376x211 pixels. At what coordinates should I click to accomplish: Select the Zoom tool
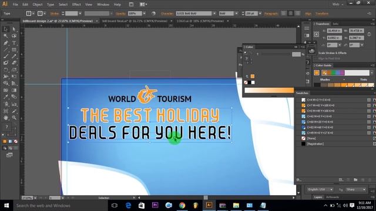coord(14,118)
